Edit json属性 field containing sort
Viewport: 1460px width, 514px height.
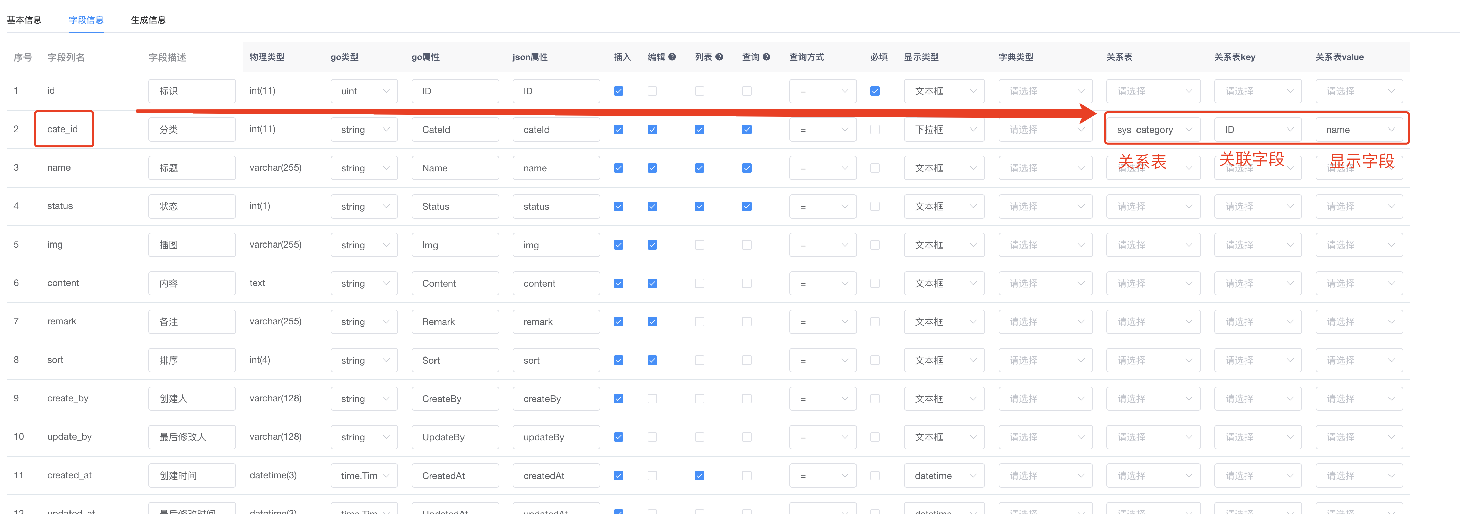pos(556,361)
